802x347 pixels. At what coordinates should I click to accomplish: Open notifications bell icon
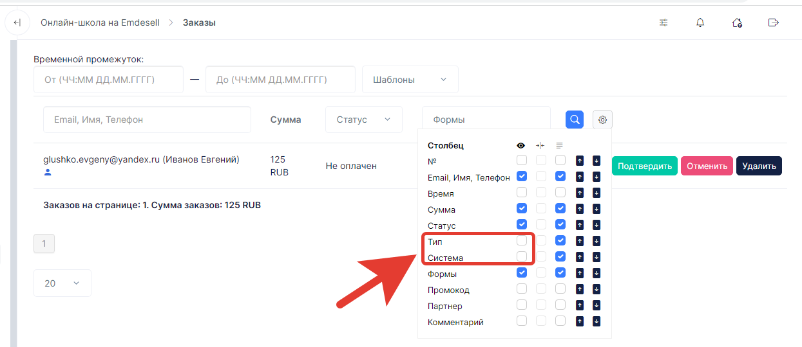700,22
